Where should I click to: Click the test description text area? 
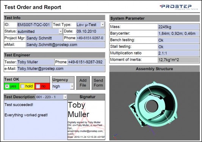coord(36,120)
